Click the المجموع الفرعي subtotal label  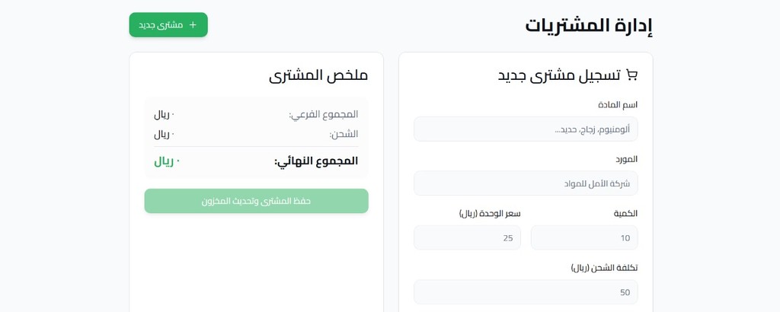point(323,114)
